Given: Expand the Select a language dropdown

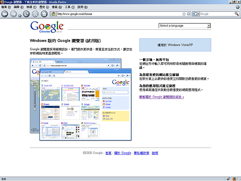Looking at the screenshot, I should 185,26.
